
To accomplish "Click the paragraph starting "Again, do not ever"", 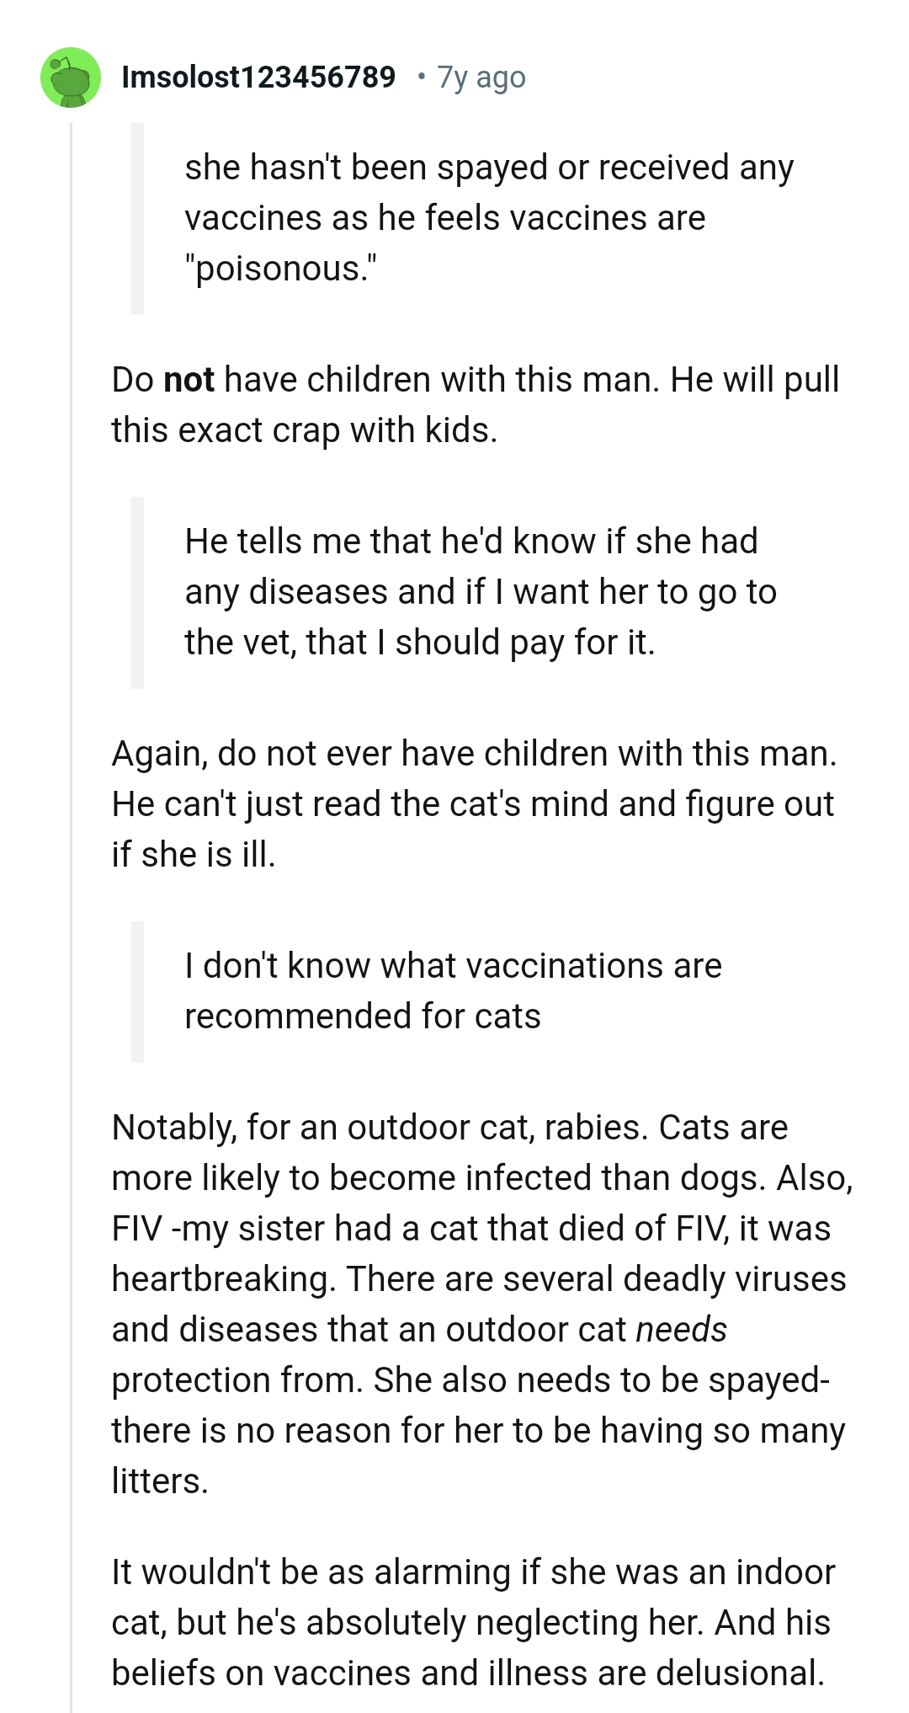I will (474, 803).
